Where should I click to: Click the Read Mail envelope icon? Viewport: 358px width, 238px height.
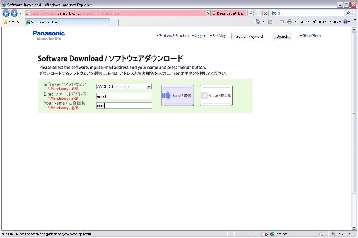pyautogui.click(x=282, y=22)
